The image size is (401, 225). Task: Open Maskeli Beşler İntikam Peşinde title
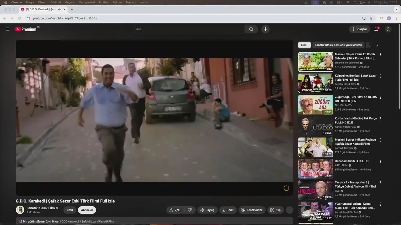355,142
